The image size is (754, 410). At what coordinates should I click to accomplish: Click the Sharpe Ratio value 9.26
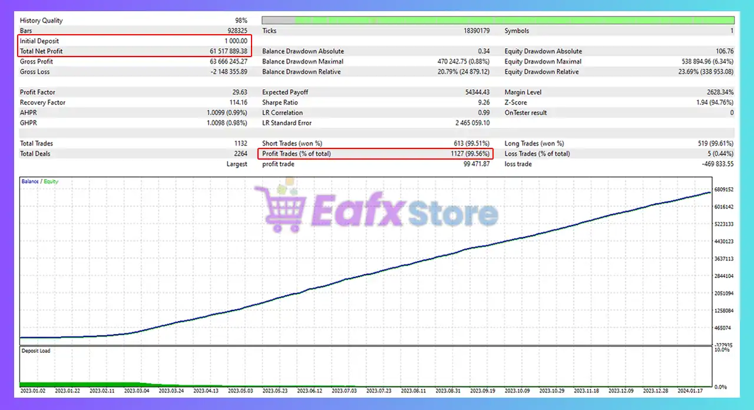tap(484, 102)
